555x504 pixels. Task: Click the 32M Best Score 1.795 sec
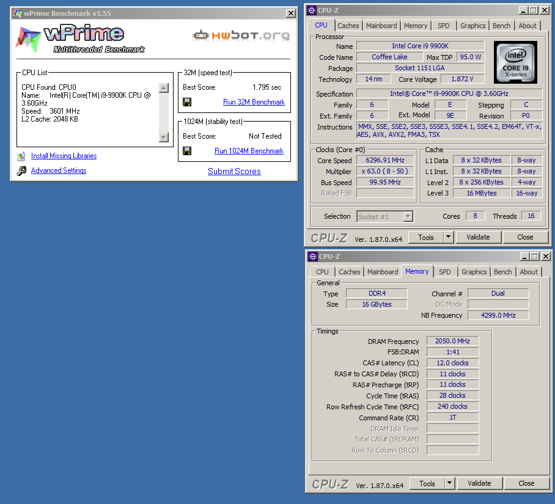(x=267, y=87)
